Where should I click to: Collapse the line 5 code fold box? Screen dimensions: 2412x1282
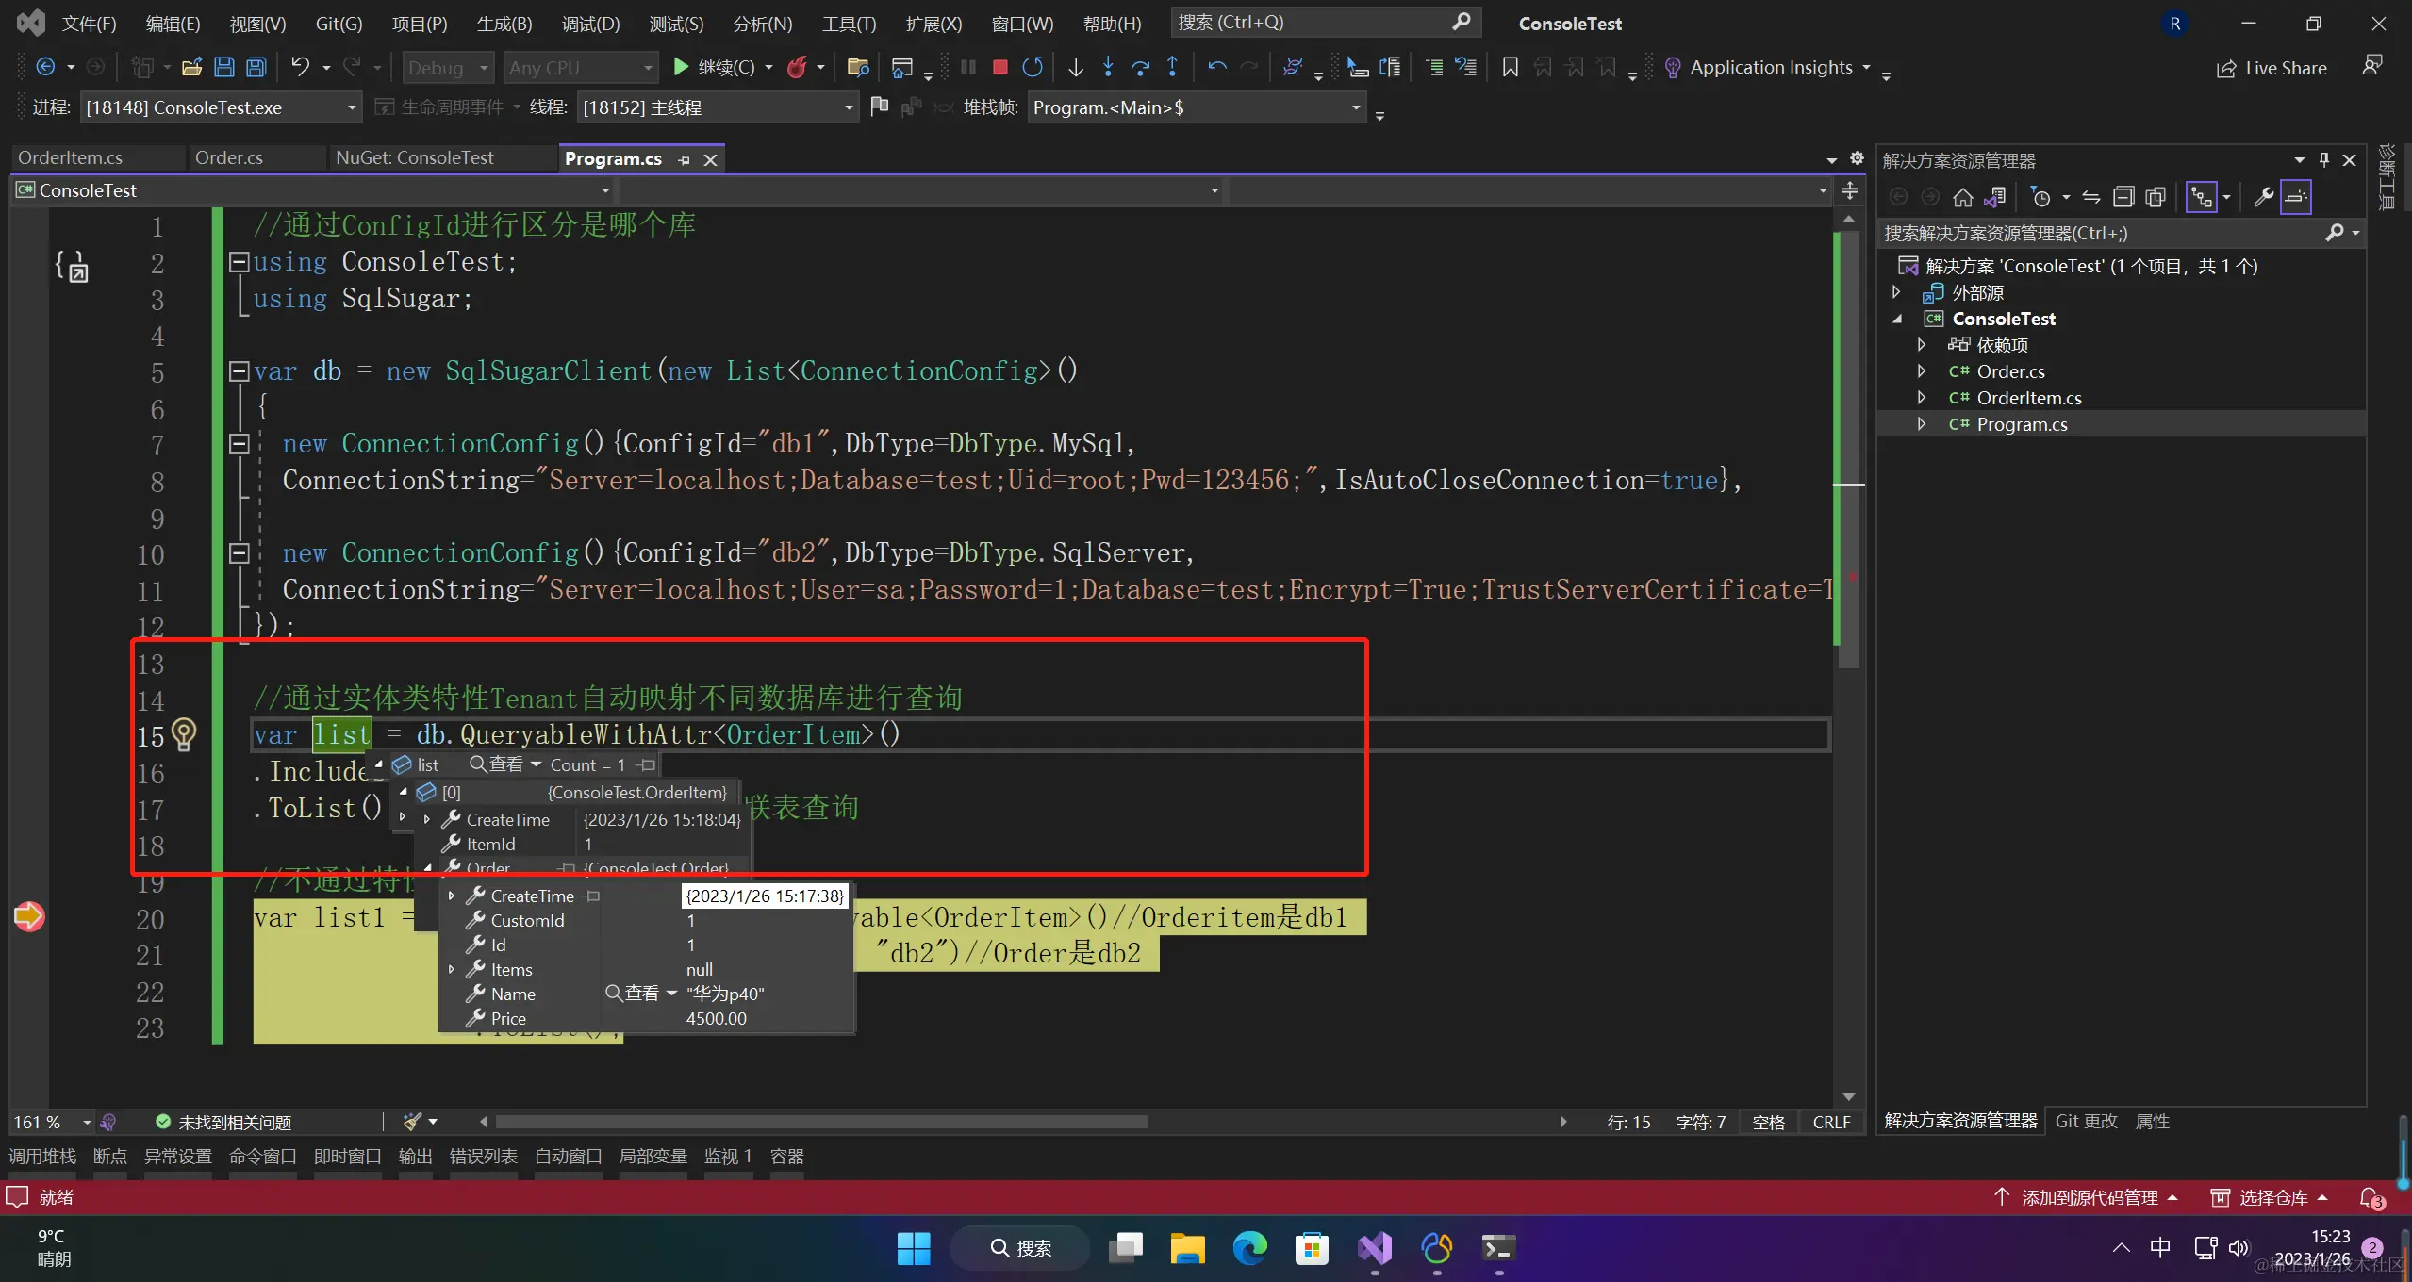click(x=240, y=371)
